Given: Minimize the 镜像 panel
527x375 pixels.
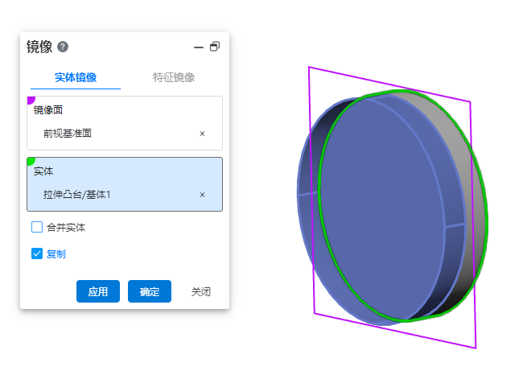Looking at the screenshot, I should point(199,47).
